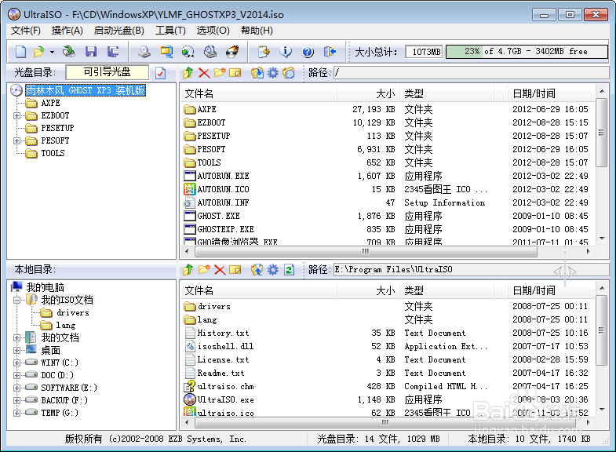This screenshot has width=616, height=452.
Task: Click the New file toolbar icon
Action: 20,52
